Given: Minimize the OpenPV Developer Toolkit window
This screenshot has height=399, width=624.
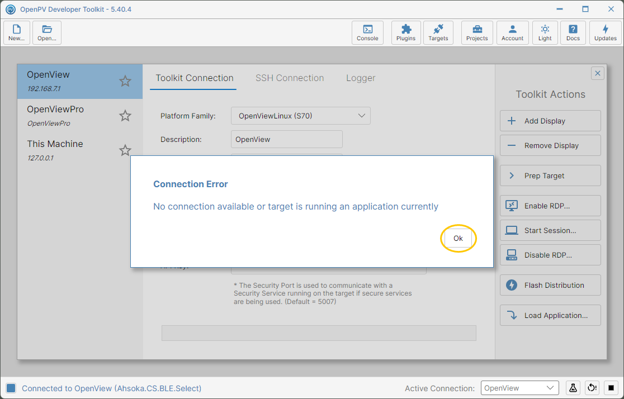Looking at the screenshot, I should coord(560,9).
